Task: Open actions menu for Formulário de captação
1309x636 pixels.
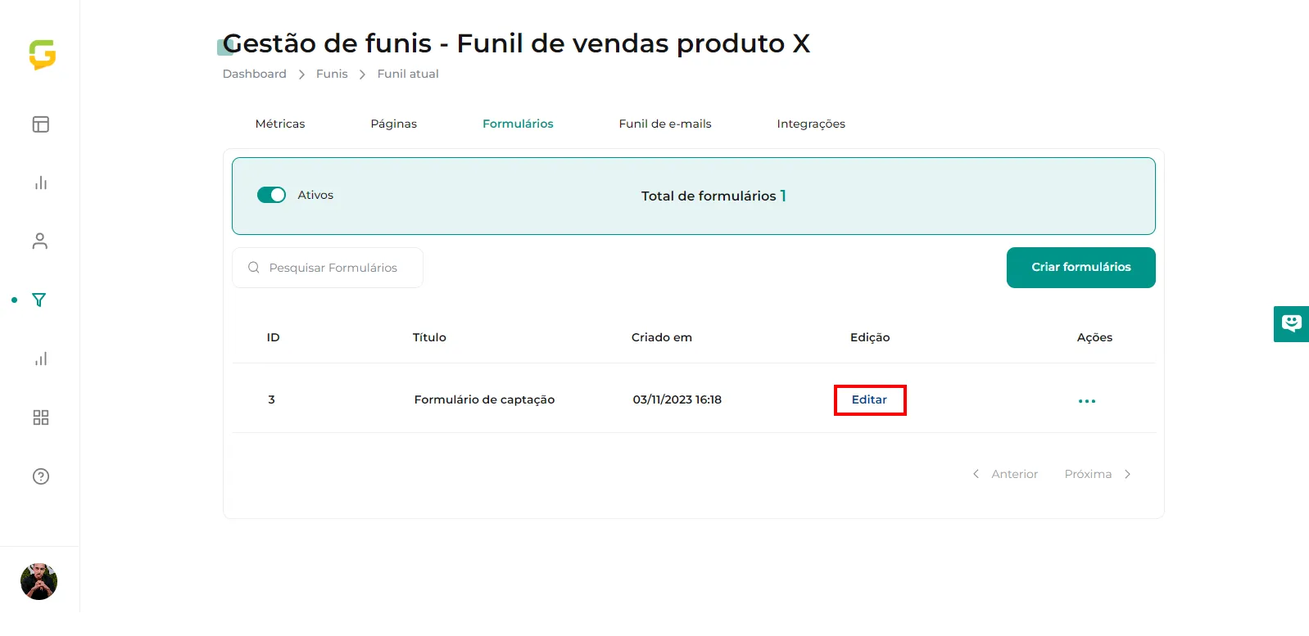Action: pyautogui.click(x=1087, y=401)
